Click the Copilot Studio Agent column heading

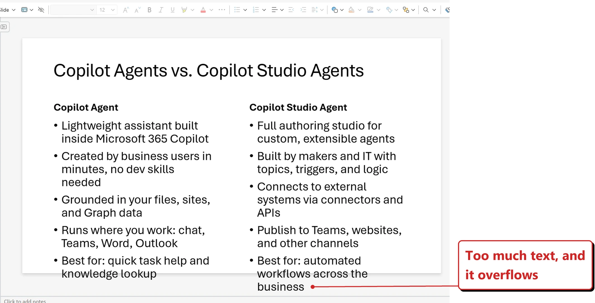point(298,108)
